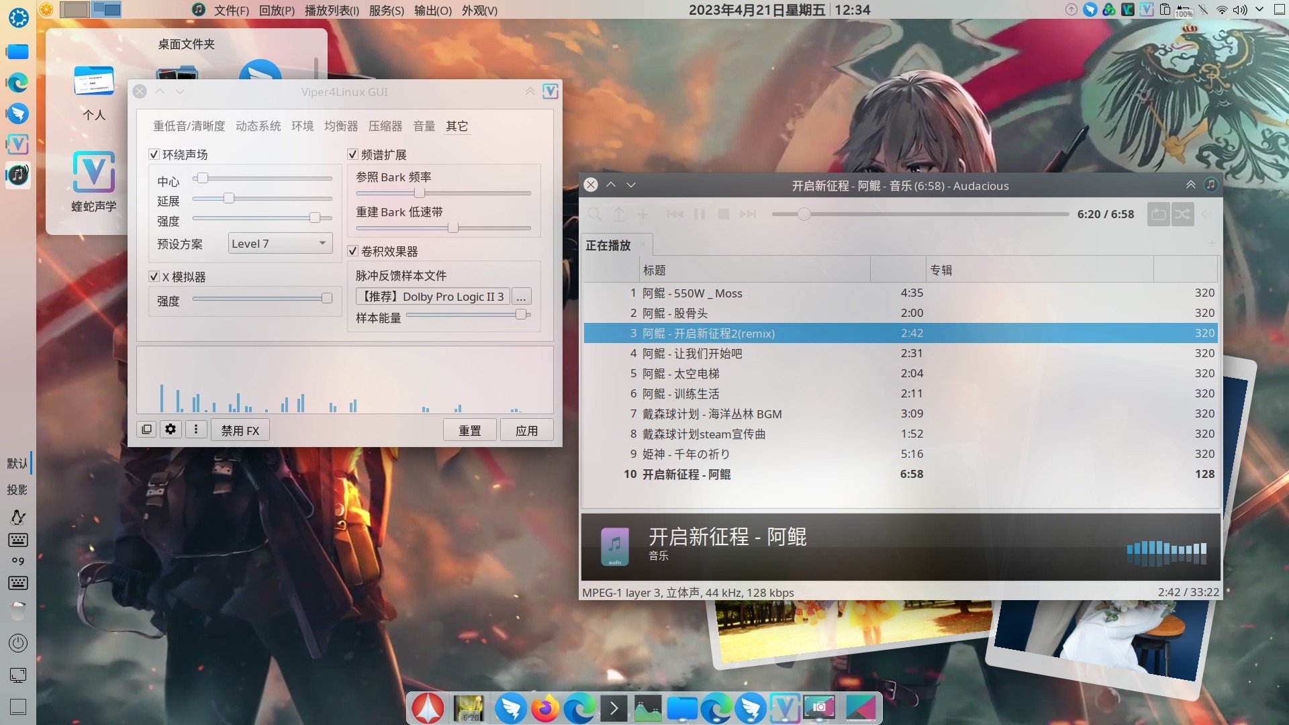Open search in the Audacious playlist

coord(593,213)
